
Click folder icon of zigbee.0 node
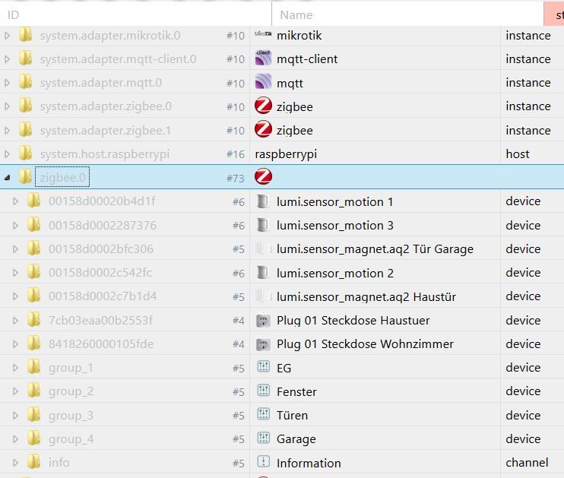26,176
